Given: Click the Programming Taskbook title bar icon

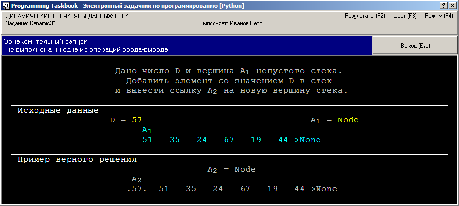Looking at the screenshot, I should click(x=5, y=5).
